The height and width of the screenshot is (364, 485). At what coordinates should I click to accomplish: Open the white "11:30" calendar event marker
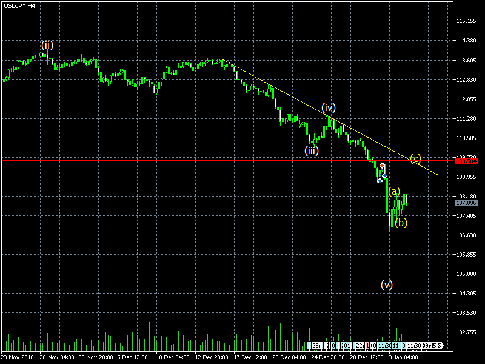(414, 345)
